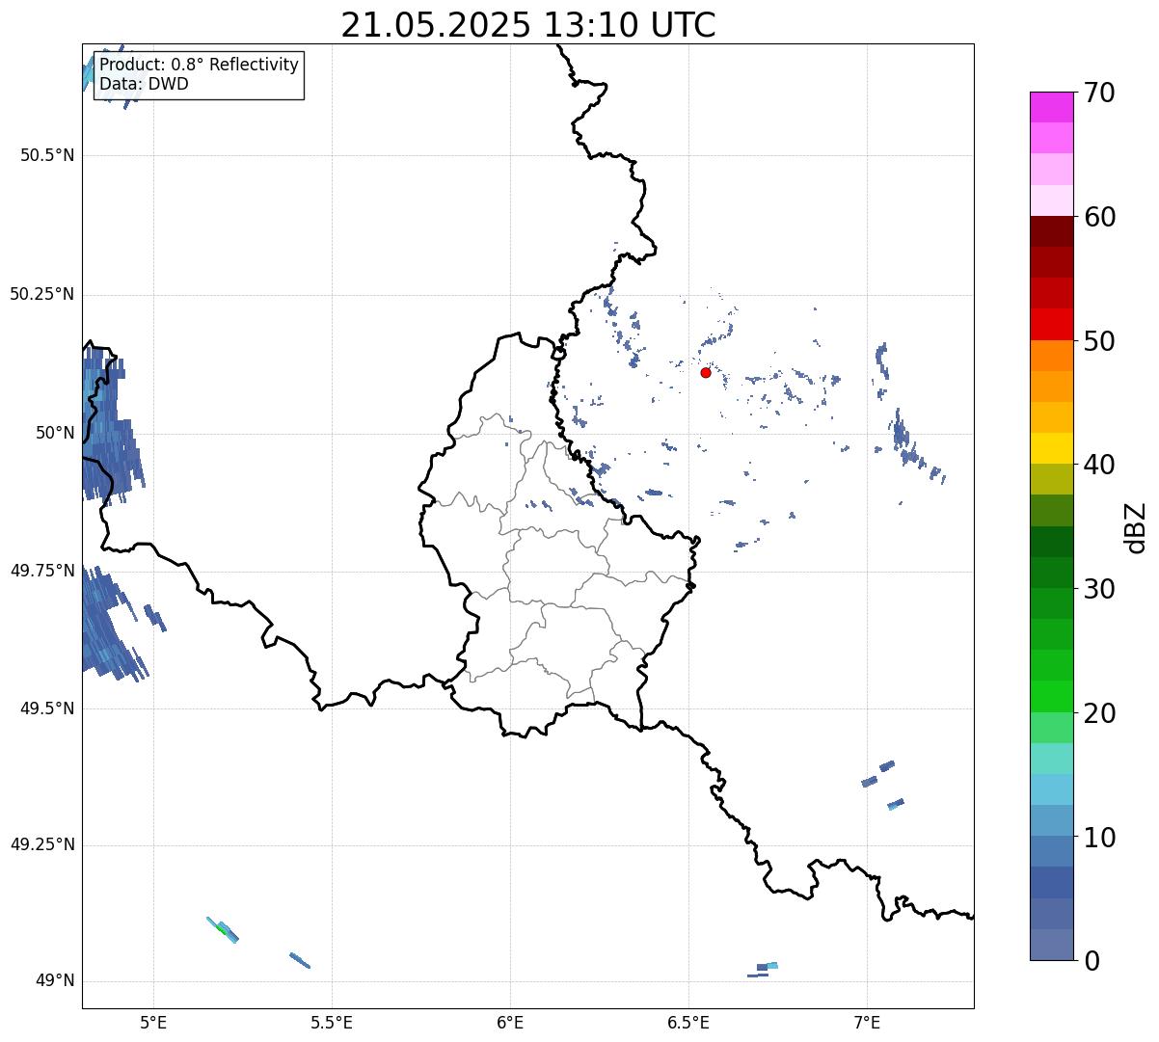1159x1042 pixels.
Task: Click the red station marker dot
Action: [706, 372]
